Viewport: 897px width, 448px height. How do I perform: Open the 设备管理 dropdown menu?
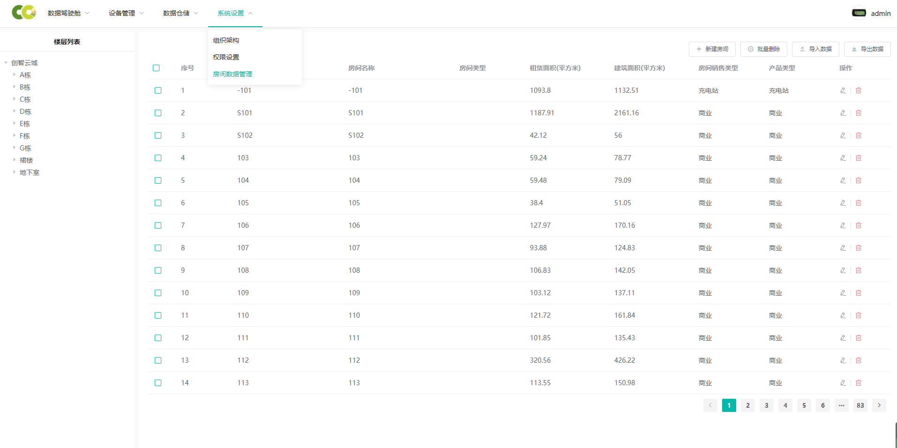point(126,13)
